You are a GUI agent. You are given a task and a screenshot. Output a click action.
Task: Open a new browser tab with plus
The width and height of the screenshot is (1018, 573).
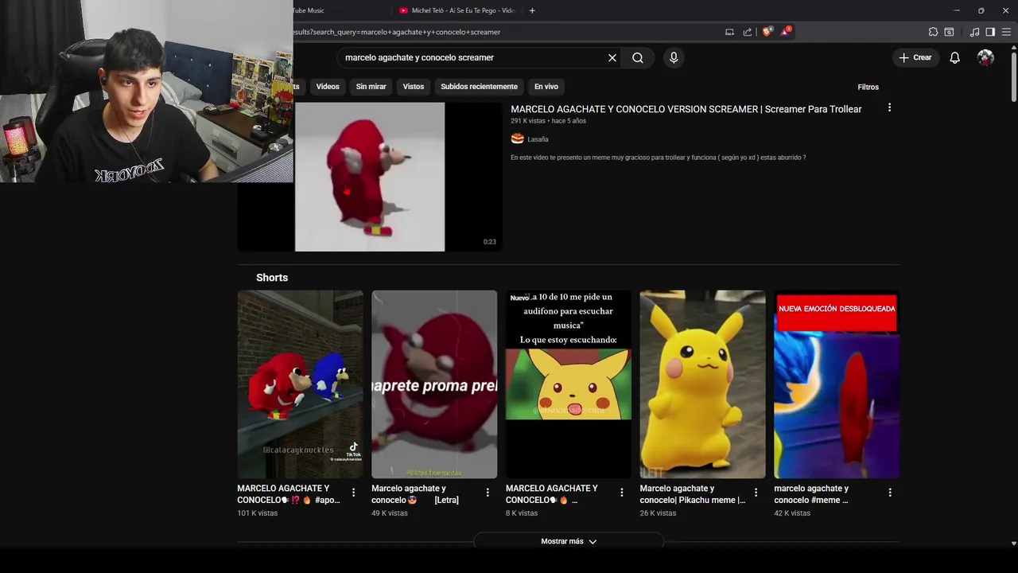(x=532, y=10)
